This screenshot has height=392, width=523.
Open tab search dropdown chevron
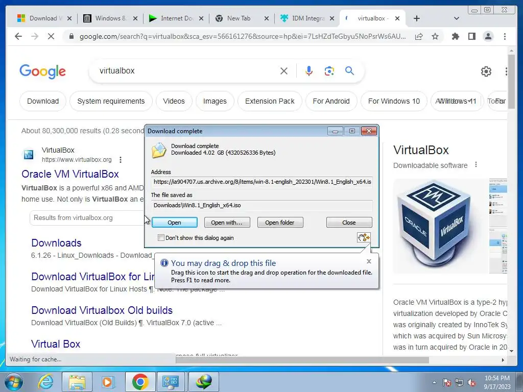tap(457, 18)
